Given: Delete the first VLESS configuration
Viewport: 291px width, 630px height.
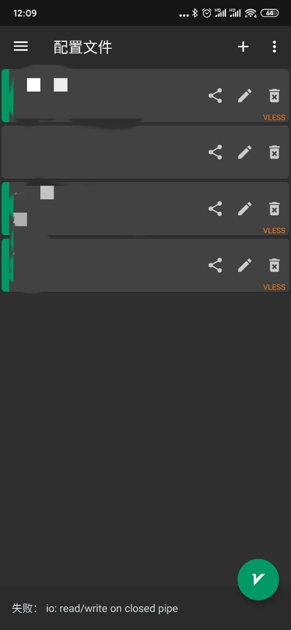Looking at the screenshot, I should [x=274, y=95].
